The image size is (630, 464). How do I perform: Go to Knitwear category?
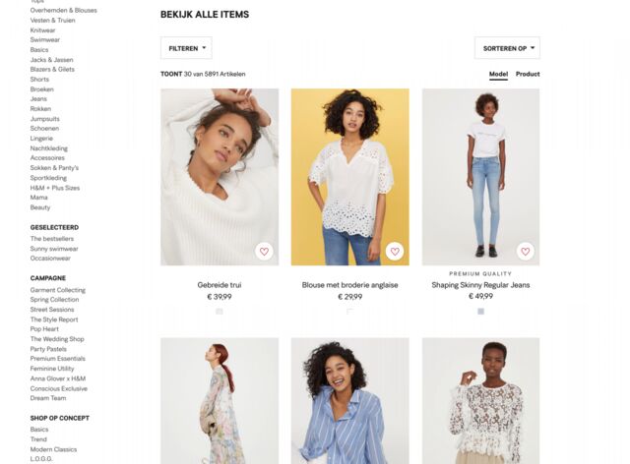[42, 29]
